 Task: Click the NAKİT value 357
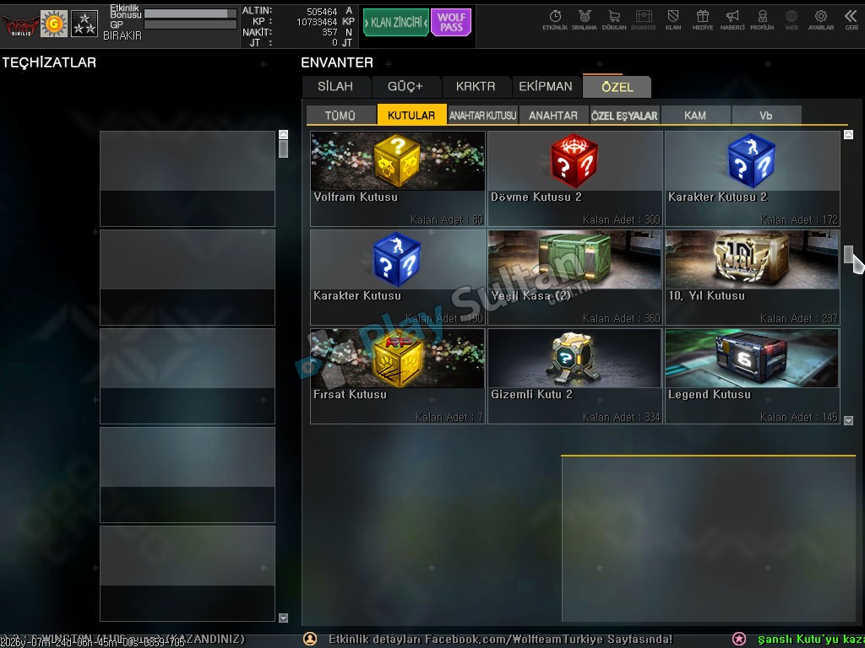pos(330,33)
